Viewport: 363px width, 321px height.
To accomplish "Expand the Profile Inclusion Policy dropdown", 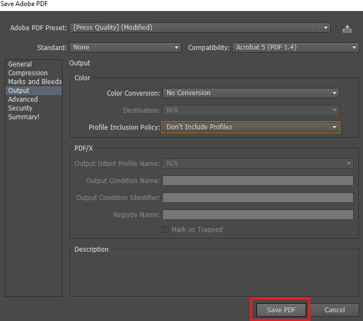I will pyautogui.click(x=251, y=127).
